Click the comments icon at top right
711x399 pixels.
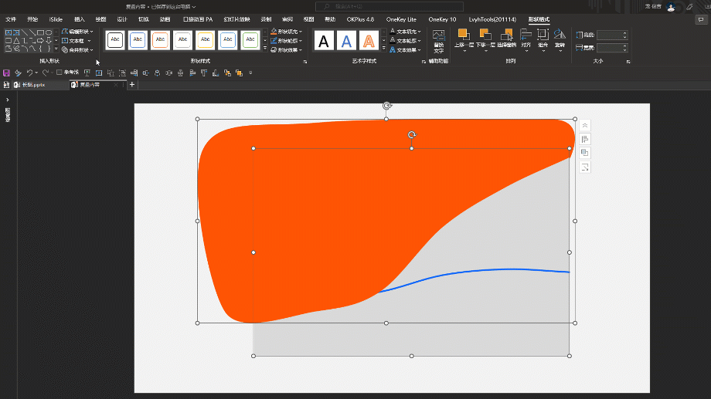(x=701, y=19)
